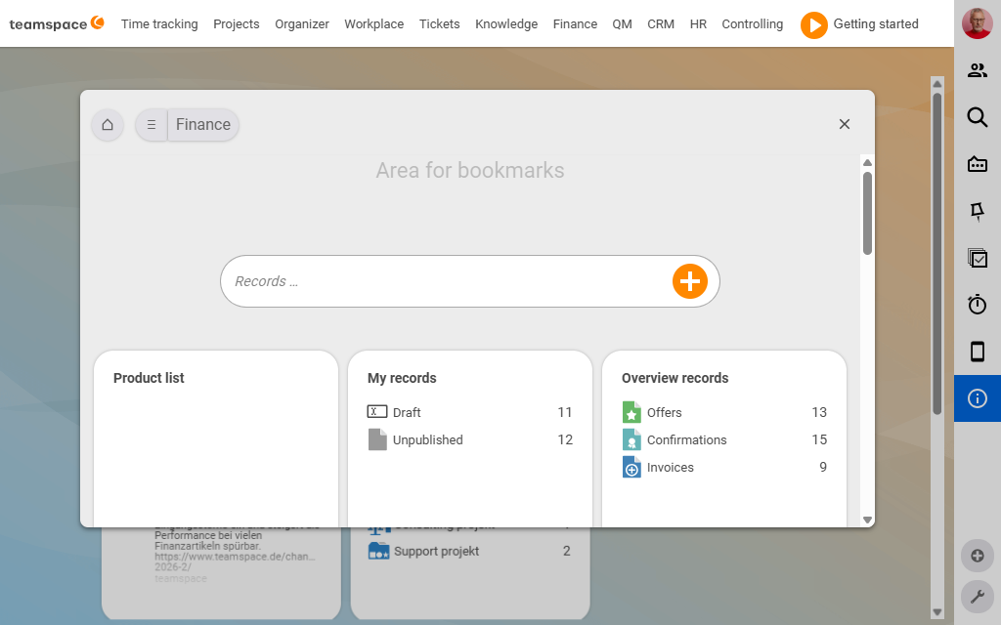This screenshot has height=625, width=1001.
Task: Open the My records card heading
Action: (x=402, y=378)
